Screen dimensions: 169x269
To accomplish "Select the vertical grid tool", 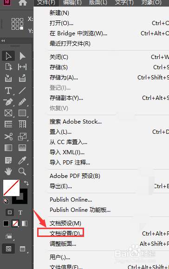I will point(22,124).
